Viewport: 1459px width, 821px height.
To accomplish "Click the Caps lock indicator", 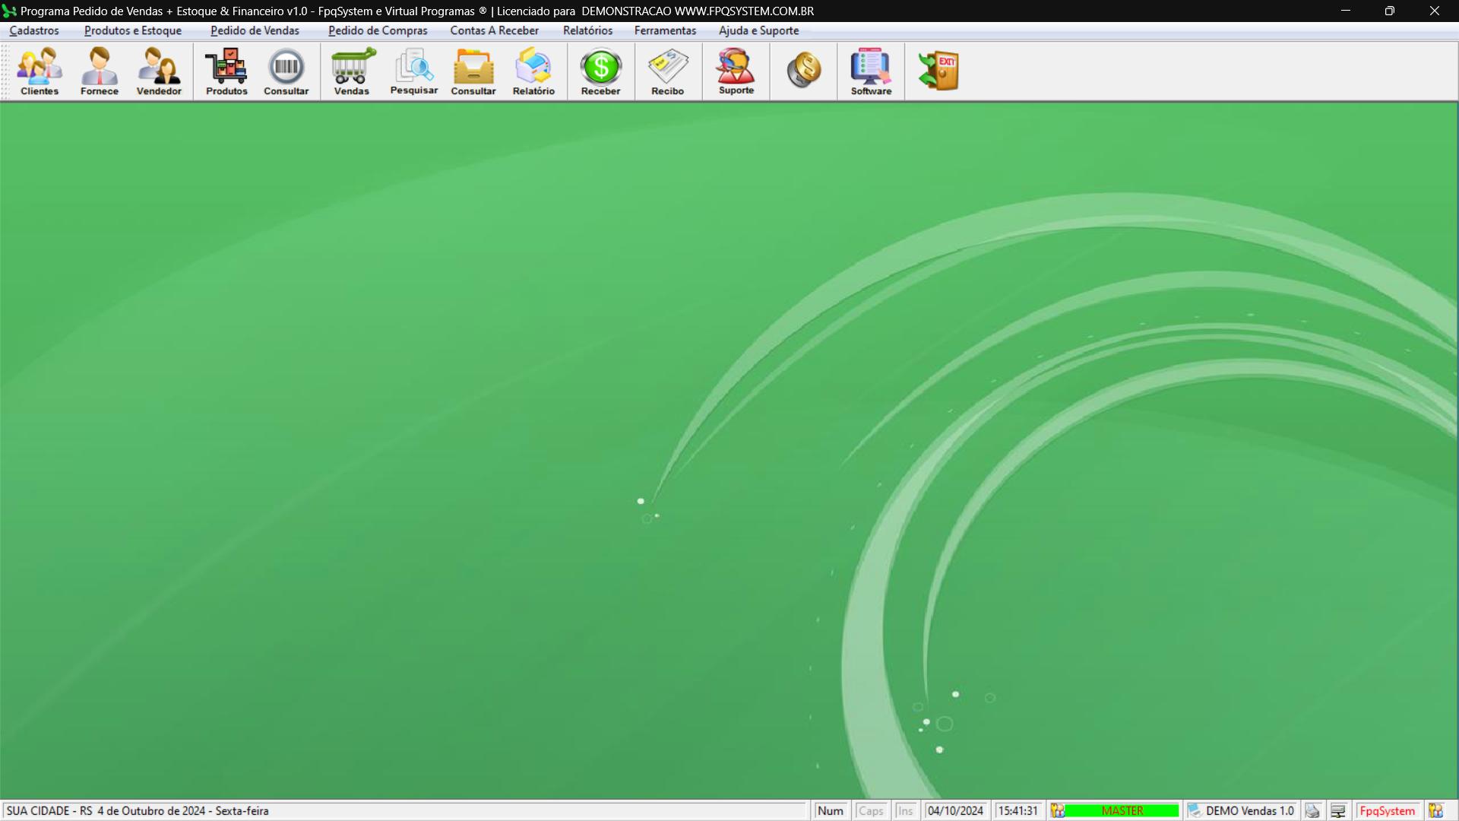I will pyautogui.click(x=871, y=811).
